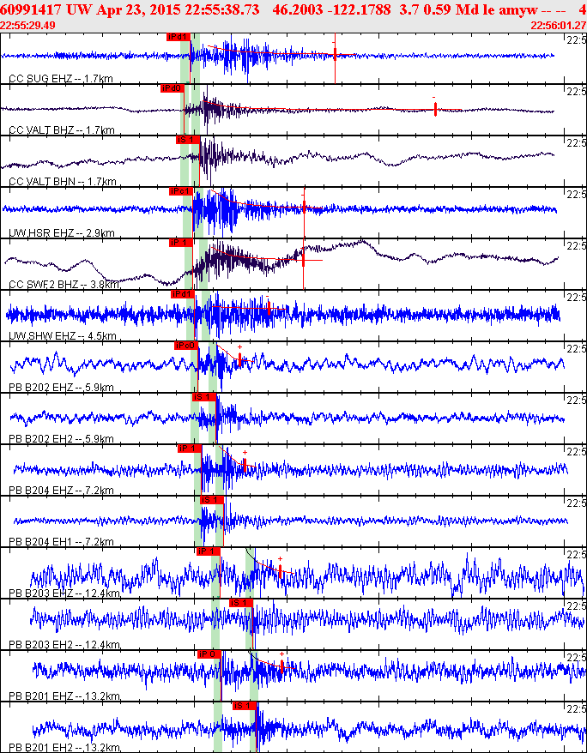Select the iPd1 pick flag on UW SHW EHZ
Screen dimensions: 587x753
[183, 294]
